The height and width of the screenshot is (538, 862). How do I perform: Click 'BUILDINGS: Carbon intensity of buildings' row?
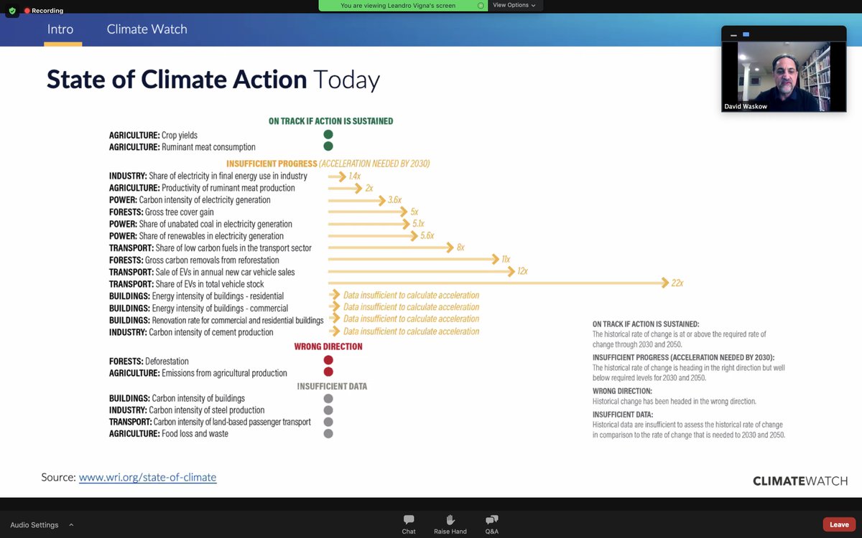pyautogui.click(x=177, y=398)
